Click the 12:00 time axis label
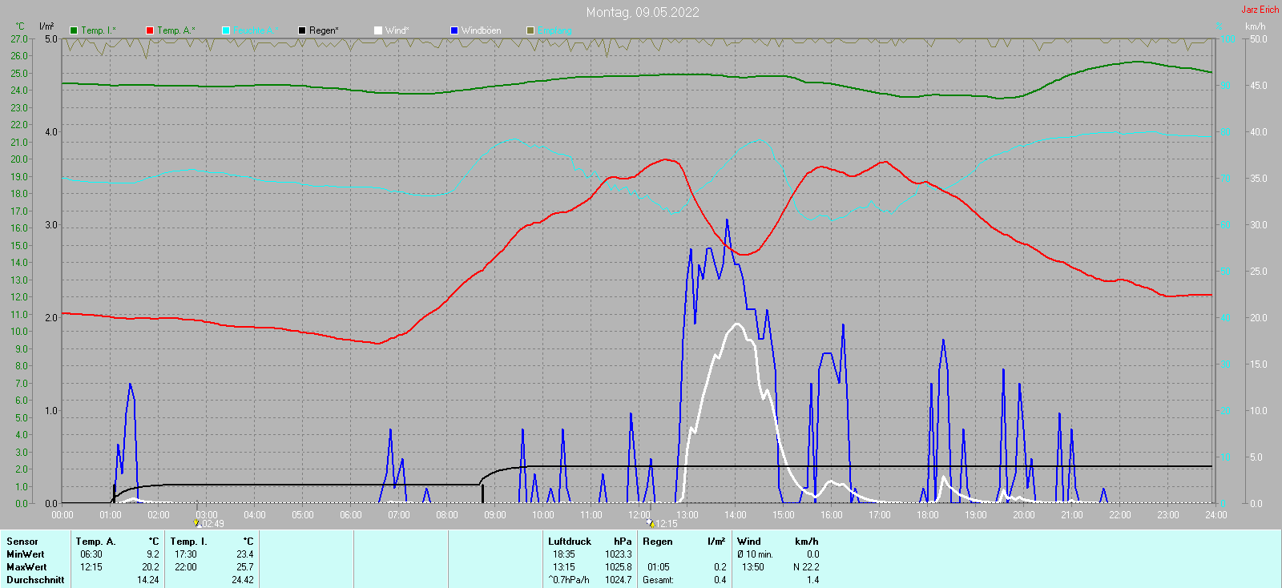Viewport: 1282px width, 588px height. [x=639, y=515]
